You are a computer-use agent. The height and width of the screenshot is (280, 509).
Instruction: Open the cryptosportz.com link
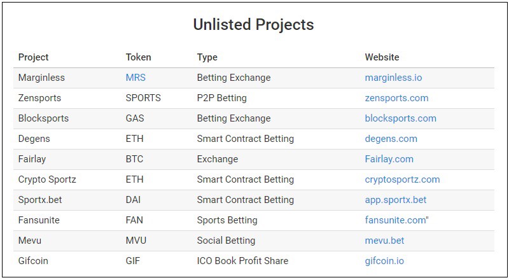tap(402, 179)
